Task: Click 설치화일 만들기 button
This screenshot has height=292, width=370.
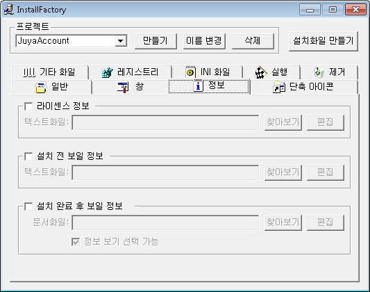Action: (323, 41)
